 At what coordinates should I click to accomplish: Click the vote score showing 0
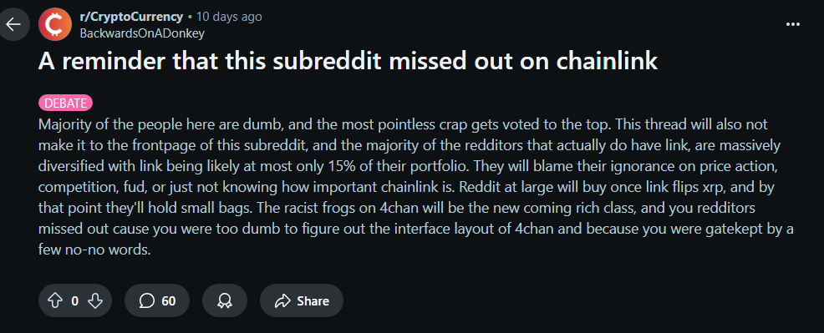click(x=74, y=301)
